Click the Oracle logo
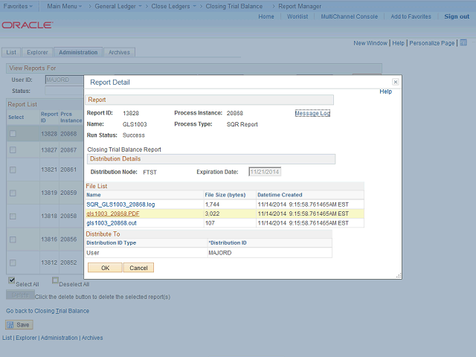Screen dimensions: 476x357 [27, 25]
